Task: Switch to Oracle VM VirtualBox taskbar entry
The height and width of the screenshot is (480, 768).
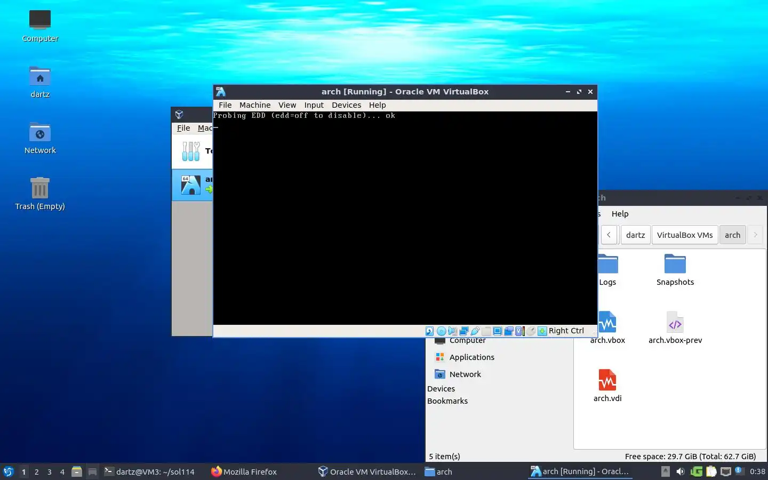Action: tap(367, 471)
